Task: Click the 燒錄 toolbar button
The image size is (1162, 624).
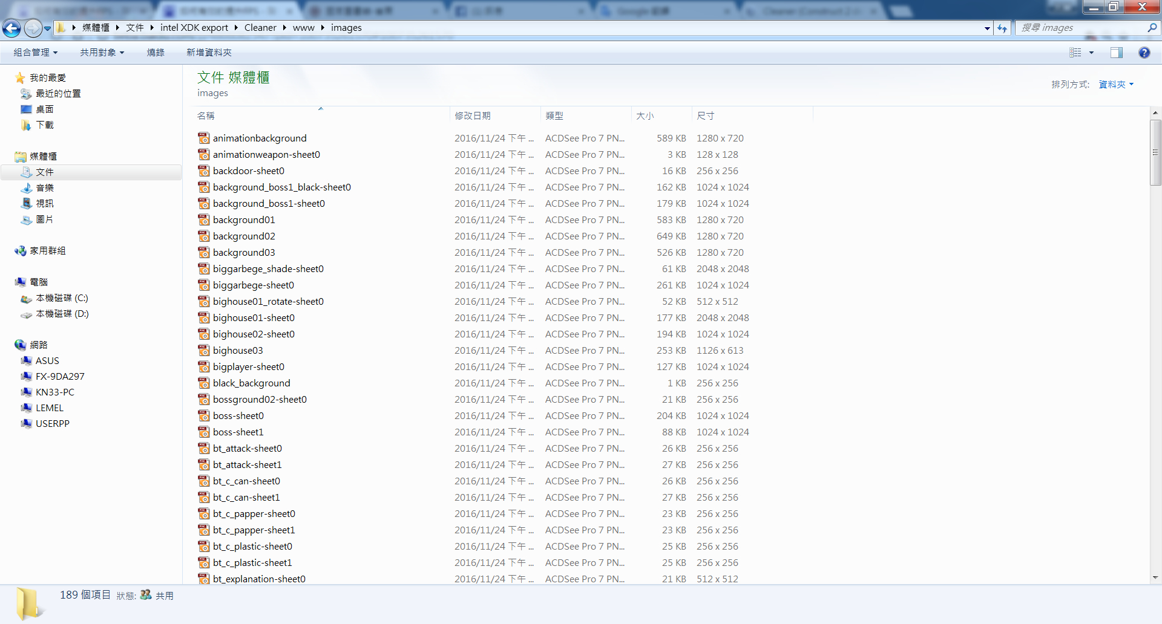Action: [x=156, y=53]
